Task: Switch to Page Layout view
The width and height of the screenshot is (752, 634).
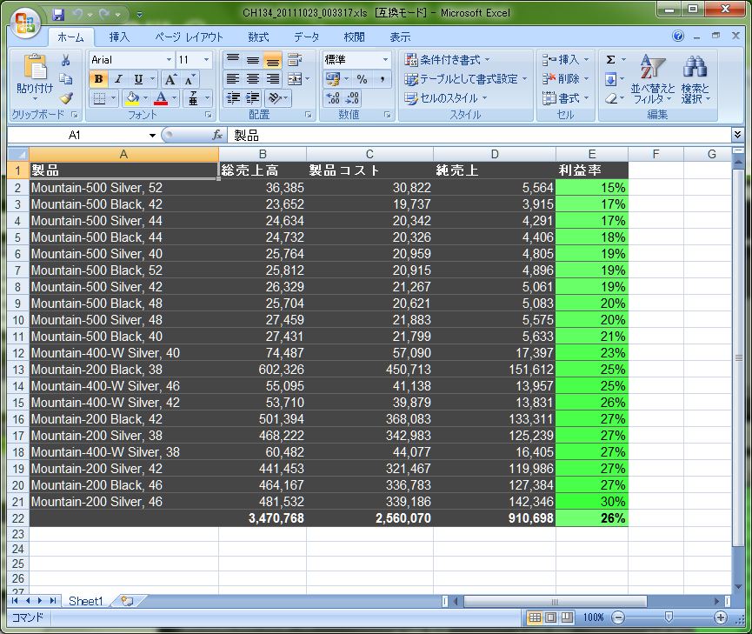Action: tap(550, 617)
